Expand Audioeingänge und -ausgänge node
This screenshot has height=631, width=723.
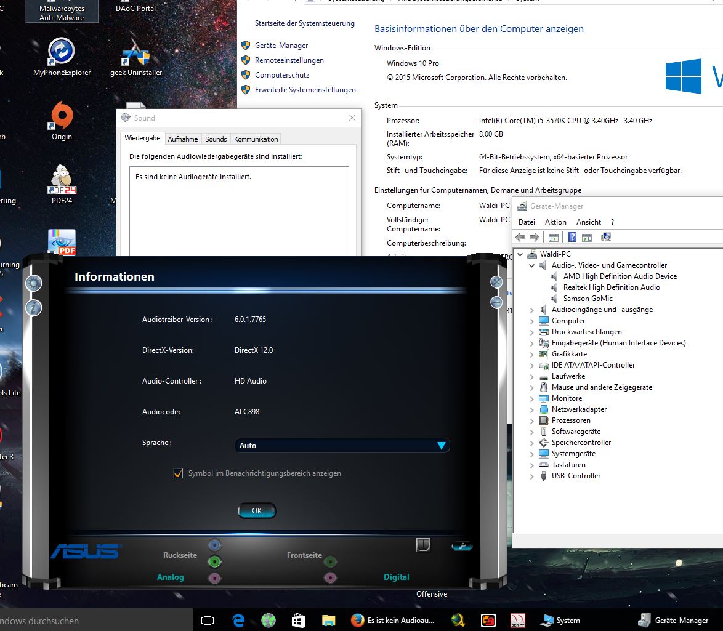(x=531, y=310)
